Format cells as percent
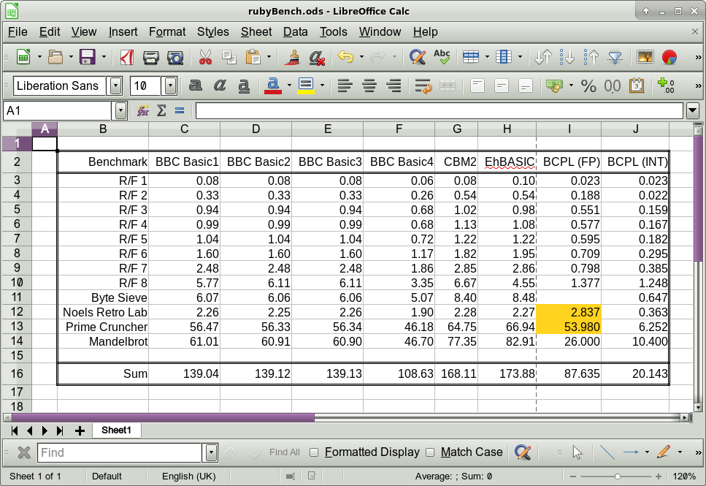The height and width of the screenshot is (486, 706). click(x=588, y=86)
